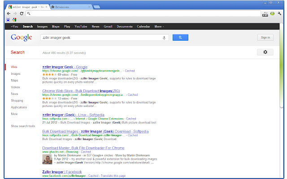Select Web in the left sidebar
Viewport: 287px width, 179px height.
pos(14,67)
